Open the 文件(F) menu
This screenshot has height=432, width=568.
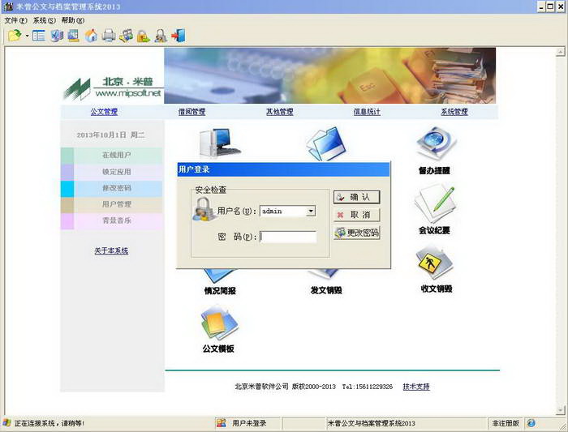click(x=15, y=20)
